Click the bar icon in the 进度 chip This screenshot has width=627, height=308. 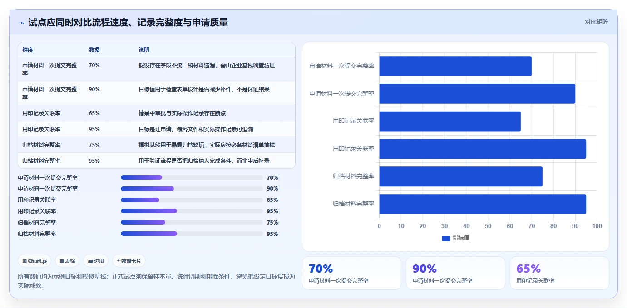point(90,261)
